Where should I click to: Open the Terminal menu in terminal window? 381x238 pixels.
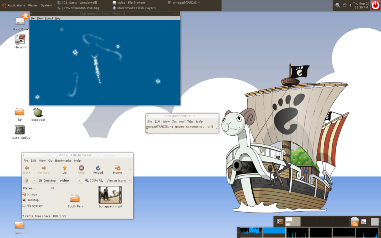178,121
